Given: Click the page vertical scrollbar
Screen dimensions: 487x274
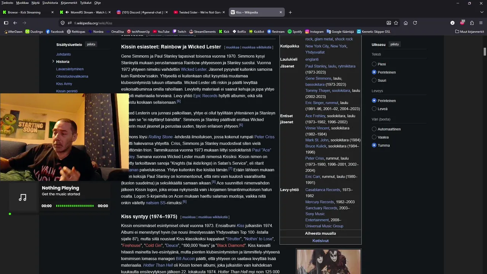Looking at the screenshot, I should [485, 52].
